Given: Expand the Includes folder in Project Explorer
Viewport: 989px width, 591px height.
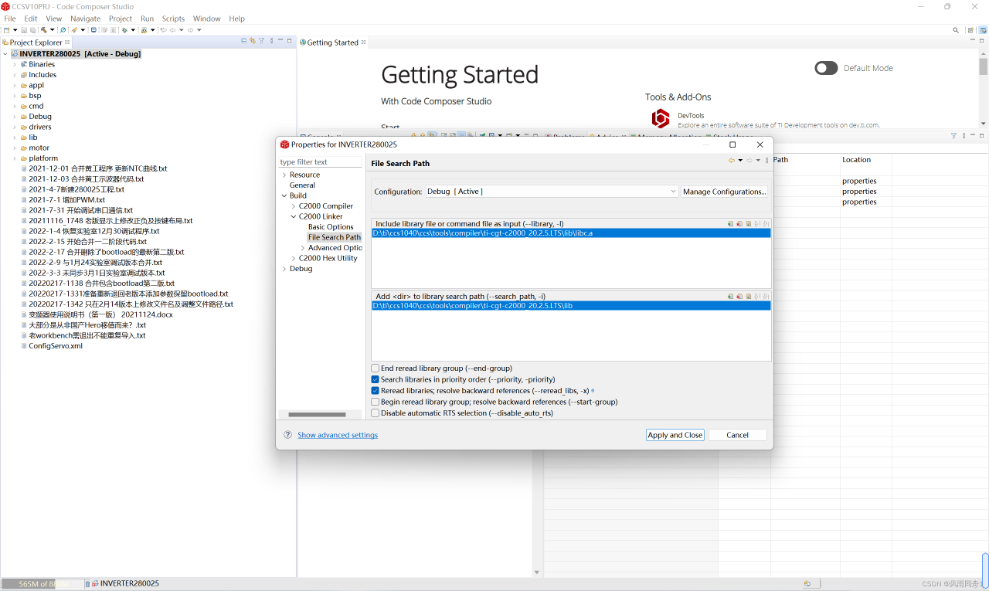Looking at the screenshot, I should coord(14,75).
